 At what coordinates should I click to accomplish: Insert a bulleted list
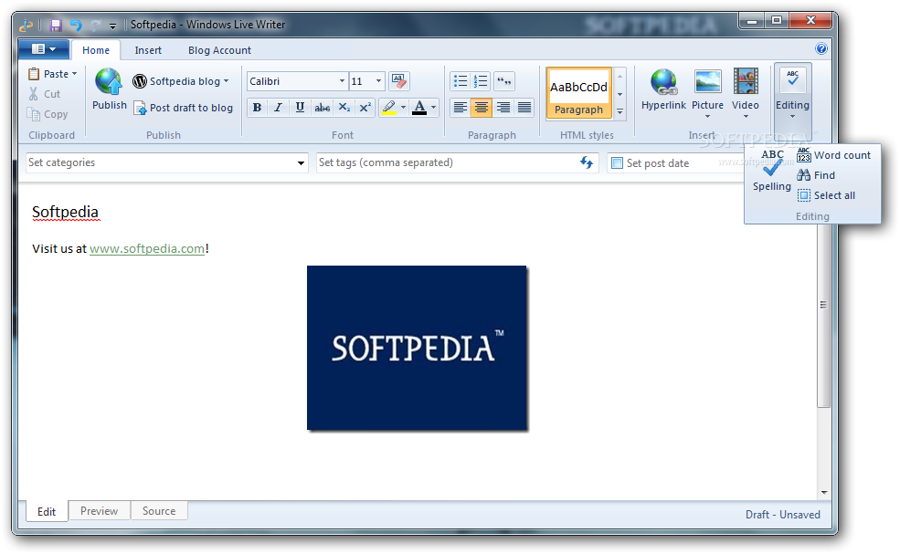pyautogui.click(x=461, y=81)
